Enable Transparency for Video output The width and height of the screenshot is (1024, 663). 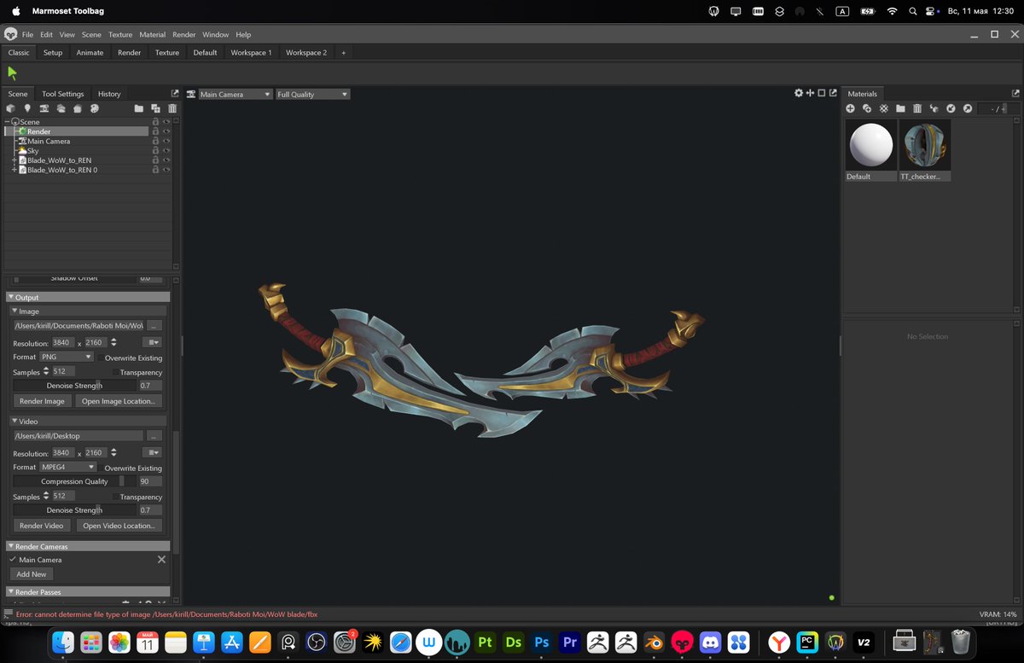116,497
